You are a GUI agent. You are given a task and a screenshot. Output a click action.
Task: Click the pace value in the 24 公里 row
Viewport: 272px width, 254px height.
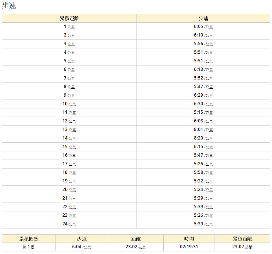(x=203, y=224)
